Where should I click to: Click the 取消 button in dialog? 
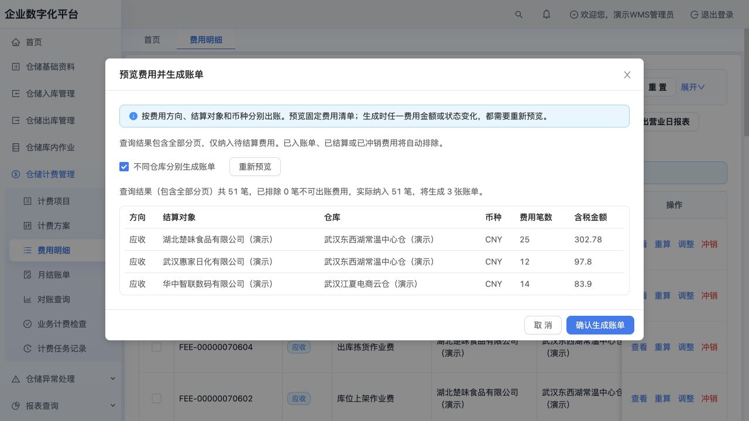(543, 325)
